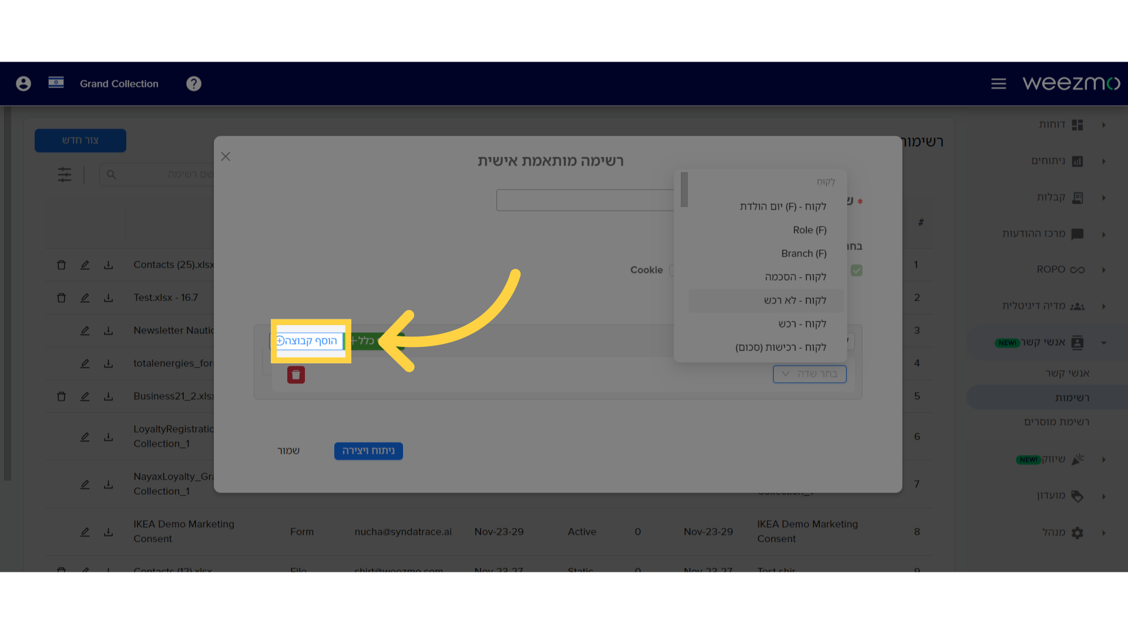Delete the Test.xlsx - 16.7 row
1128x634 pixels.
(61, 298)
